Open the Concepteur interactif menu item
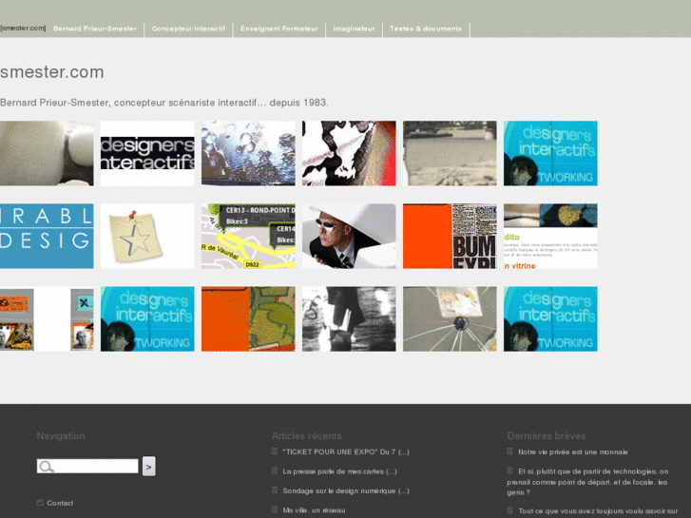691x518 pixels. point(188,29)
